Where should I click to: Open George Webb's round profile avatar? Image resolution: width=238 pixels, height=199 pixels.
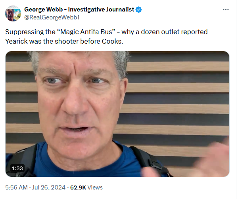coord(13,13)
